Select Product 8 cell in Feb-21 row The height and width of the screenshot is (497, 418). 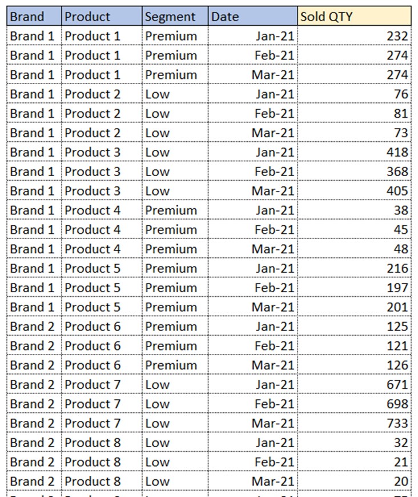(102, 462)
